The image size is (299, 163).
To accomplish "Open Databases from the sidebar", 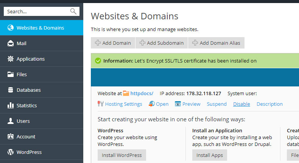I will coord(42,90).
